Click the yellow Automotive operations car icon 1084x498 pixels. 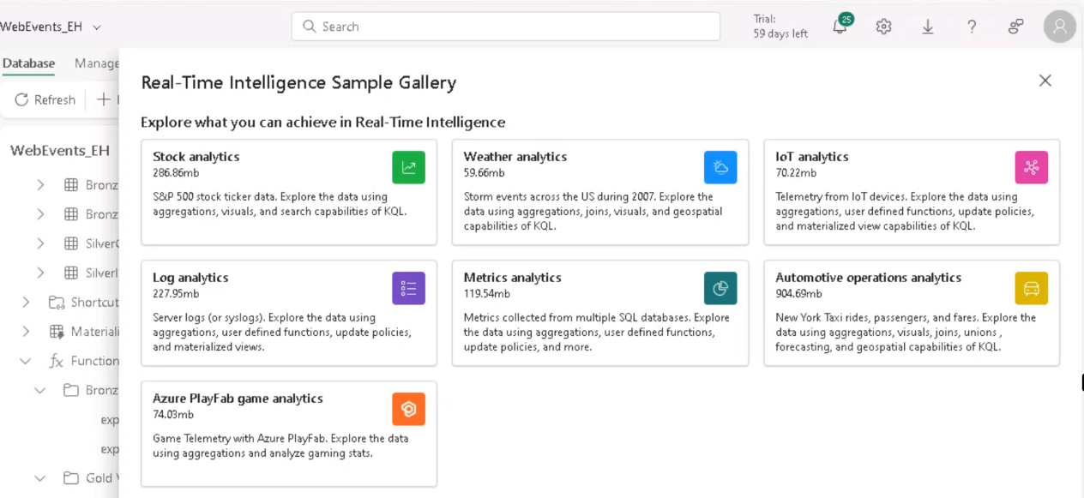[x=1031, y=288]
